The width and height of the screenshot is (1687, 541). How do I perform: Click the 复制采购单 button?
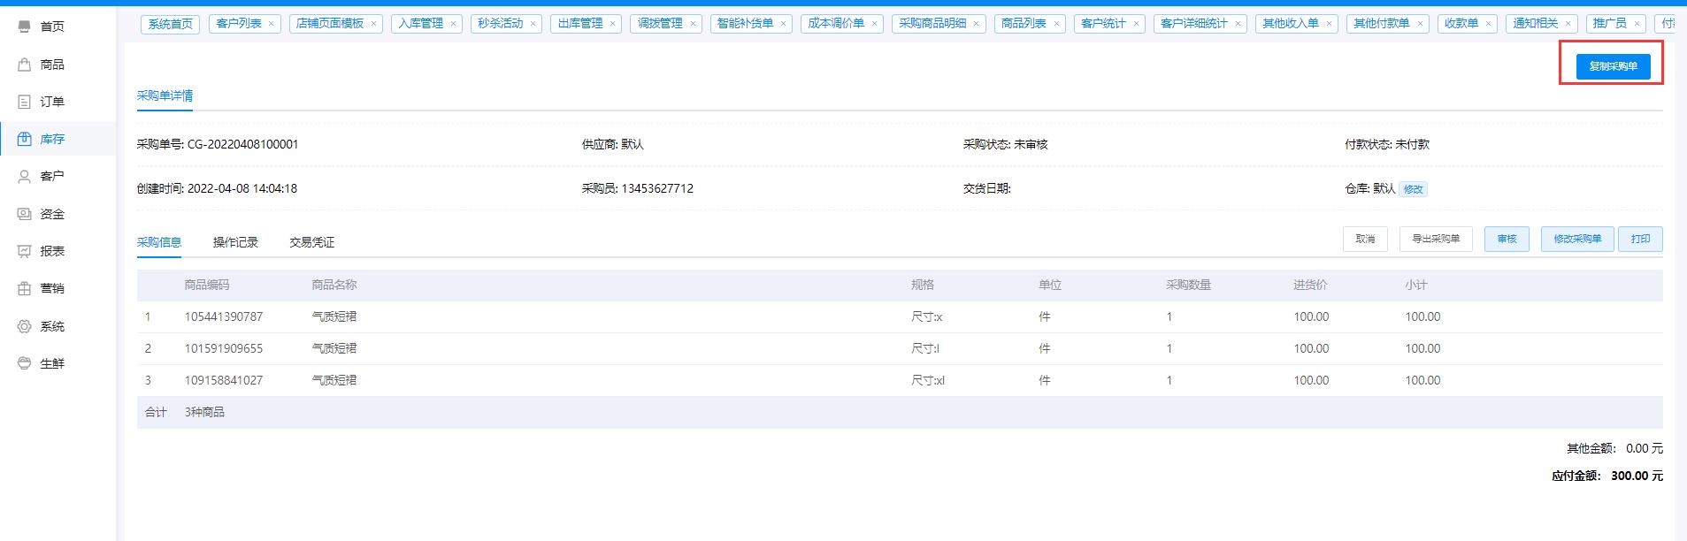click(1613, 66)
